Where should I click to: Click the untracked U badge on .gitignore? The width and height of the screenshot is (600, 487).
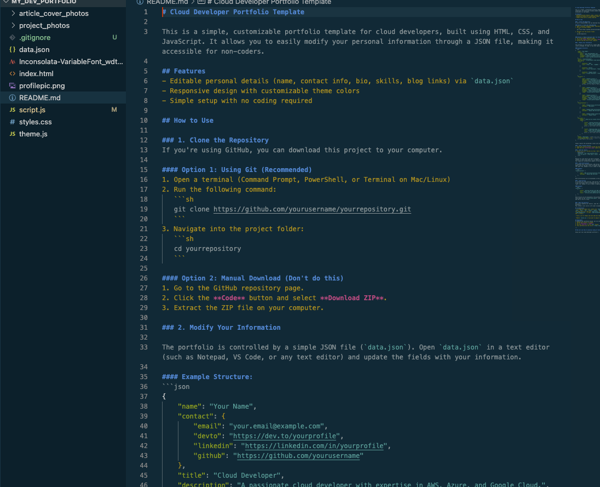tap(114, 37)
